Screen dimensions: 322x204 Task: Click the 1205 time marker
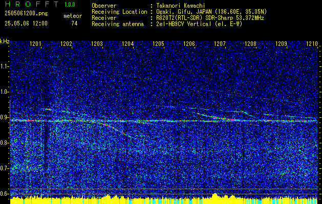[x=158, y=44]
